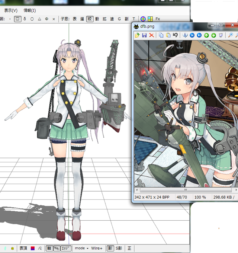Delete the image with red X icon
This screenshot has width=238, height=253.
coord(152,35)
